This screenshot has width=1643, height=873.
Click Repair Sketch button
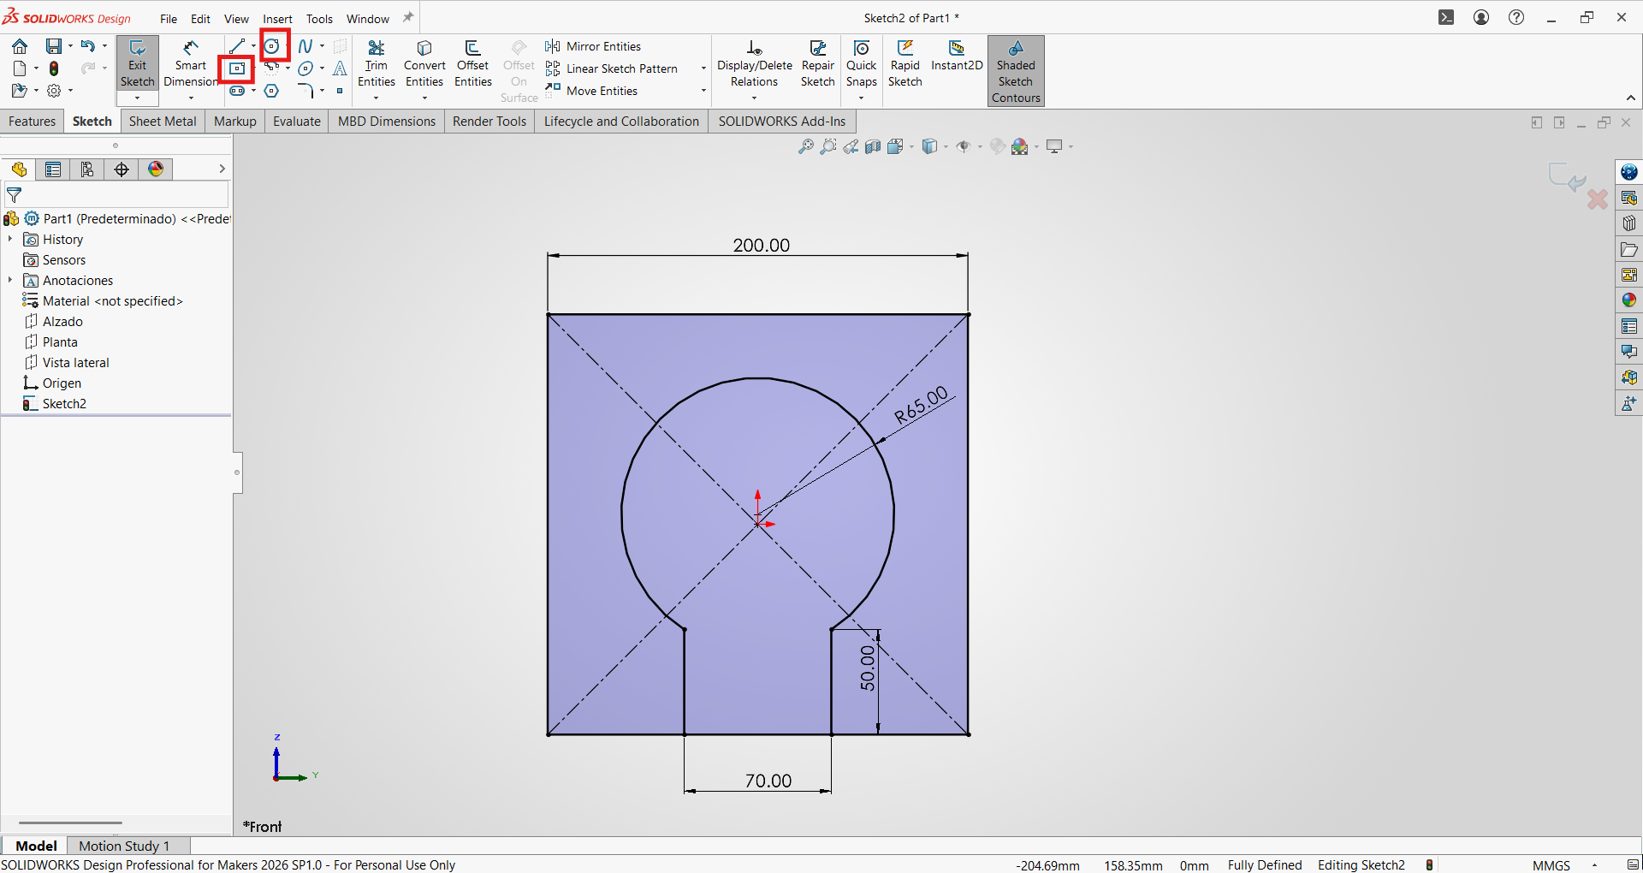pyautogui.click(x=817, y=64)
